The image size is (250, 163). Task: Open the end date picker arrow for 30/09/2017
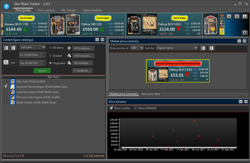pos(44,63)
